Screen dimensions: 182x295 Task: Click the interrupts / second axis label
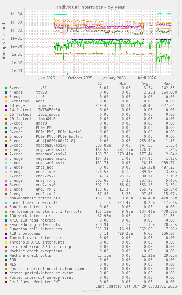(4, 42)
